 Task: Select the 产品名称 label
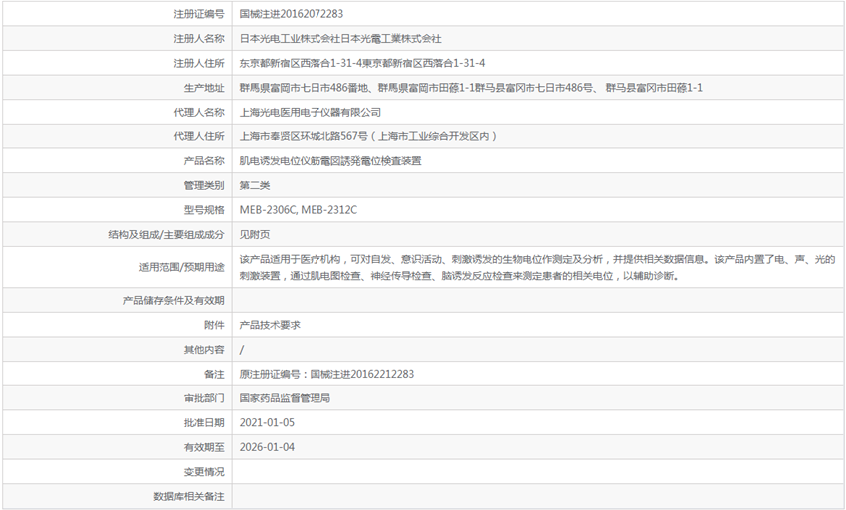(x=204, y=161)
